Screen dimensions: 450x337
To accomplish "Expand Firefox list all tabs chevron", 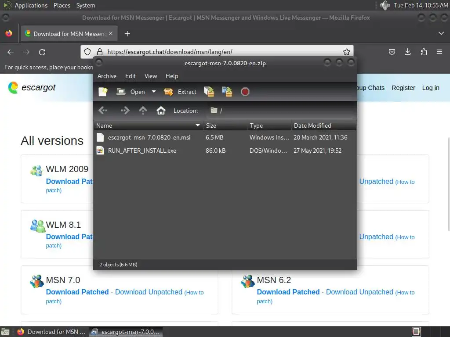I will pos(441,33).
